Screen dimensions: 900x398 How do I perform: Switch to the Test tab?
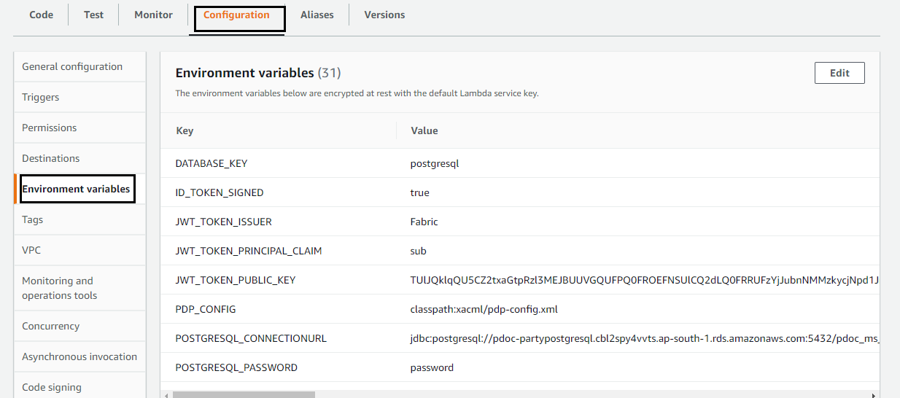pos(93,15)
